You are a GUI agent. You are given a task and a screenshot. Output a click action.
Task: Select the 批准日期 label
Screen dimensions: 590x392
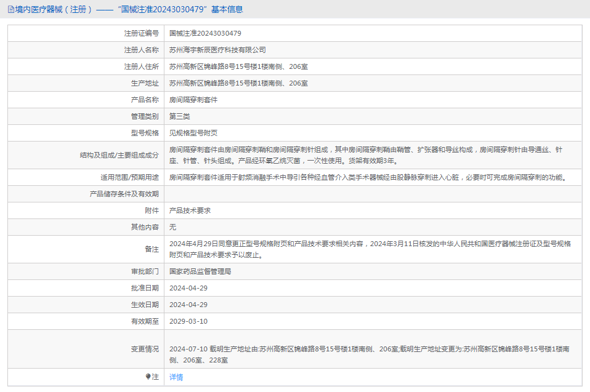coord(145,288)
